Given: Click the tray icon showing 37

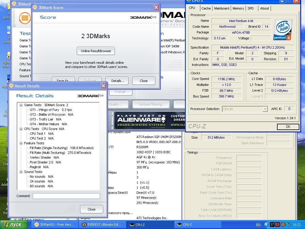Looking at the screenshot, I should click(x=272, y=225).
